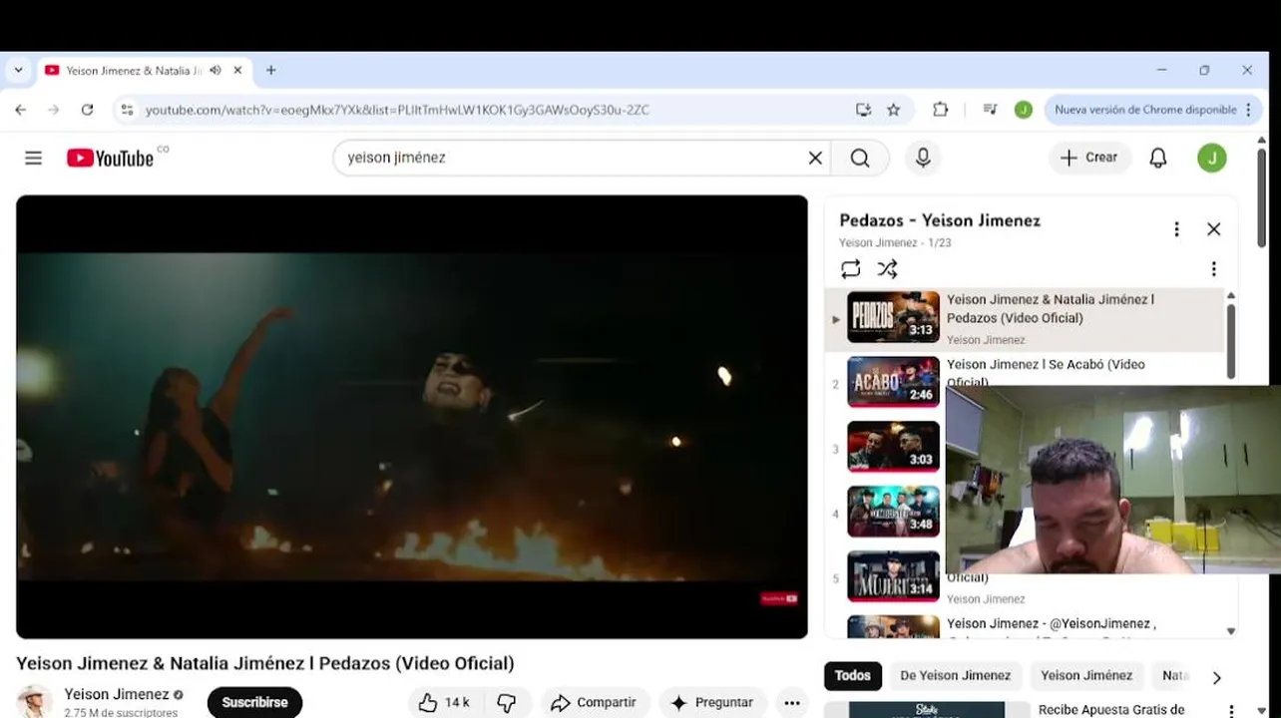Screen dimensions: 1281x718
Task: Click the magnifying glass search button
Action: pos(860,158)
